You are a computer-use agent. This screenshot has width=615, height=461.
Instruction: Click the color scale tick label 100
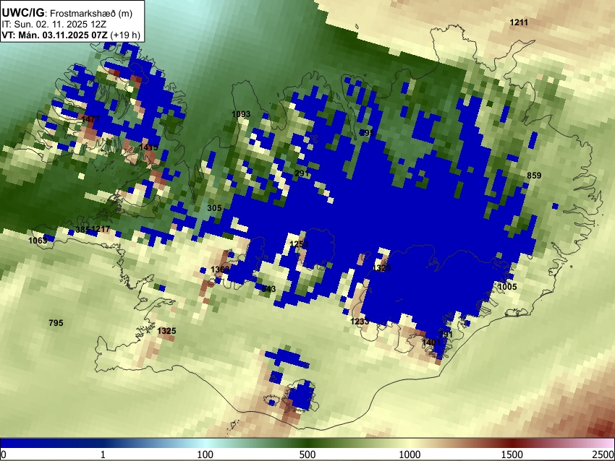click(205, 454)
